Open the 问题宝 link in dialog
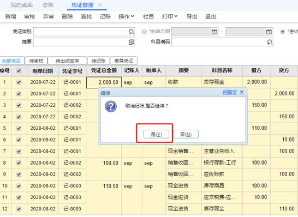The width and height of the screenshot is (298, 217). point(230,92)
